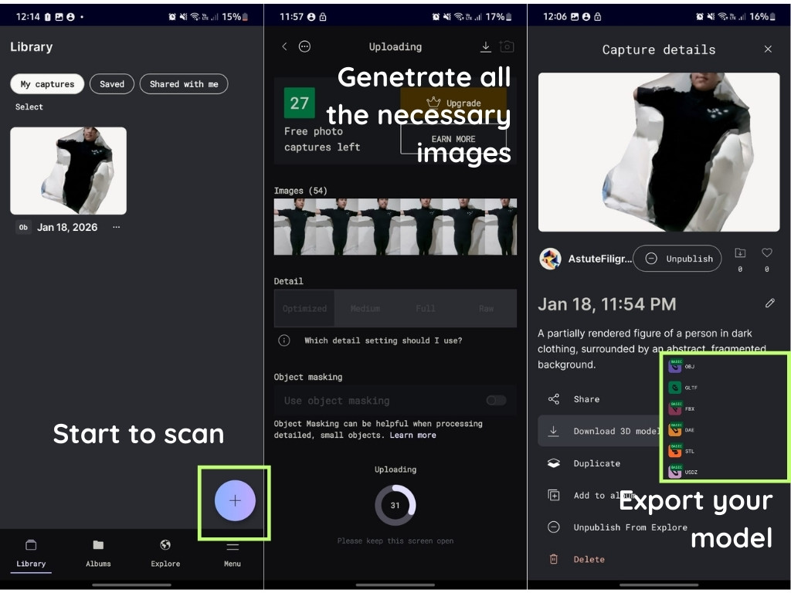Click the back chevron on Uploading screen

[x=284, y=47]
